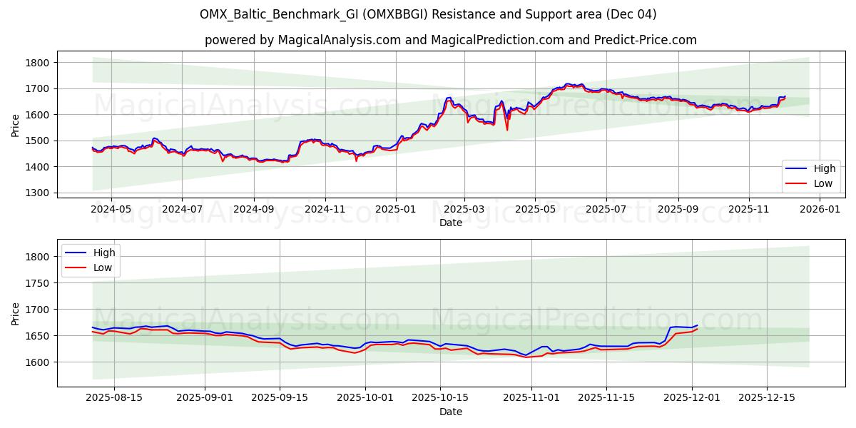Expand the top chart legend box
Screen dimensions: 856x428
(810, 175)
